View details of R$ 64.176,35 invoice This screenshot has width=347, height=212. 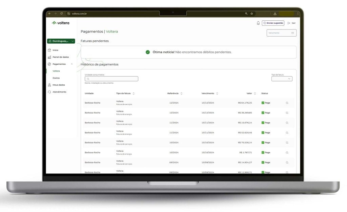(287, 103)
